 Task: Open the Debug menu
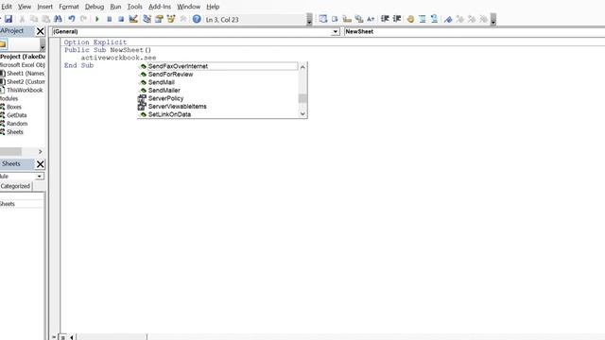pyautogui.click(x=95, y=7)
